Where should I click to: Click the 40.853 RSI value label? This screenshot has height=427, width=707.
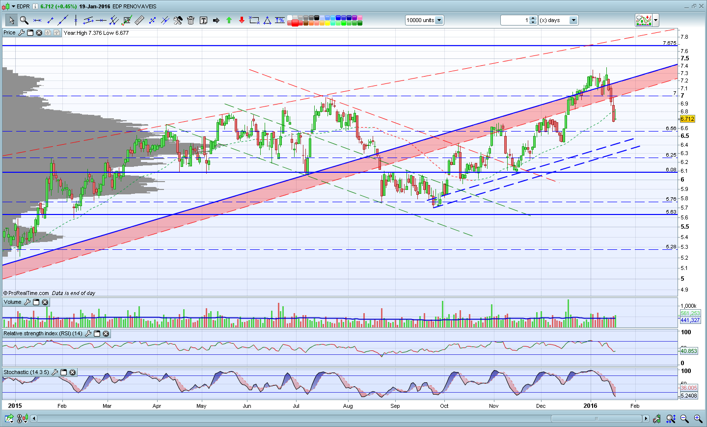click(x=688, y=351)
